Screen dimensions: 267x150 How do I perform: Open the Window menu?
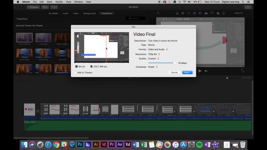pyautogui.click(x=78, y=2)
